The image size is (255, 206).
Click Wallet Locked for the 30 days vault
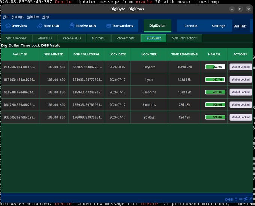point(241,117)
